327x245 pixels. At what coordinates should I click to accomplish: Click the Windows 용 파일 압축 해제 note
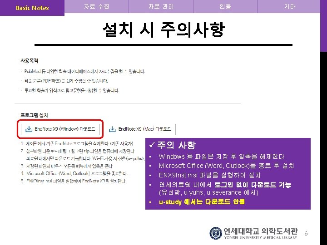(x=221, y=157)
